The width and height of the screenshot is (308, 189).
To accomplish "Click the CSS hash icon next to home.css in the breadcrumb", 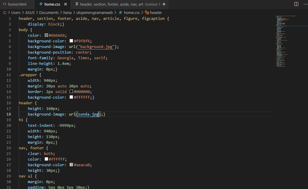I will [x=120, y=12].
